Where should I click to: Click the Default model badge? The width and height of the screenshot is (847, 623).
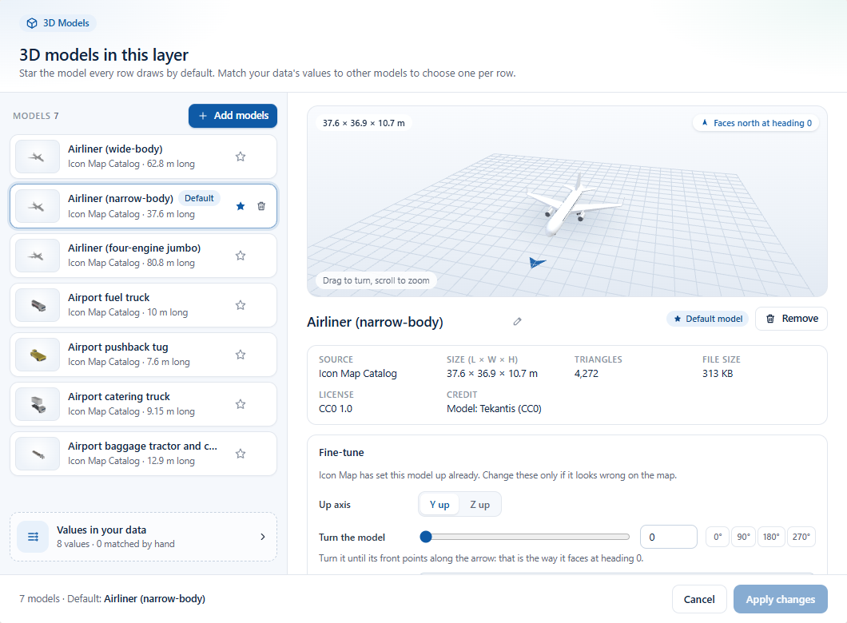[708, 319]
